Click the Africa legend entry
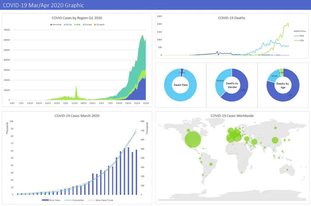 68,25
